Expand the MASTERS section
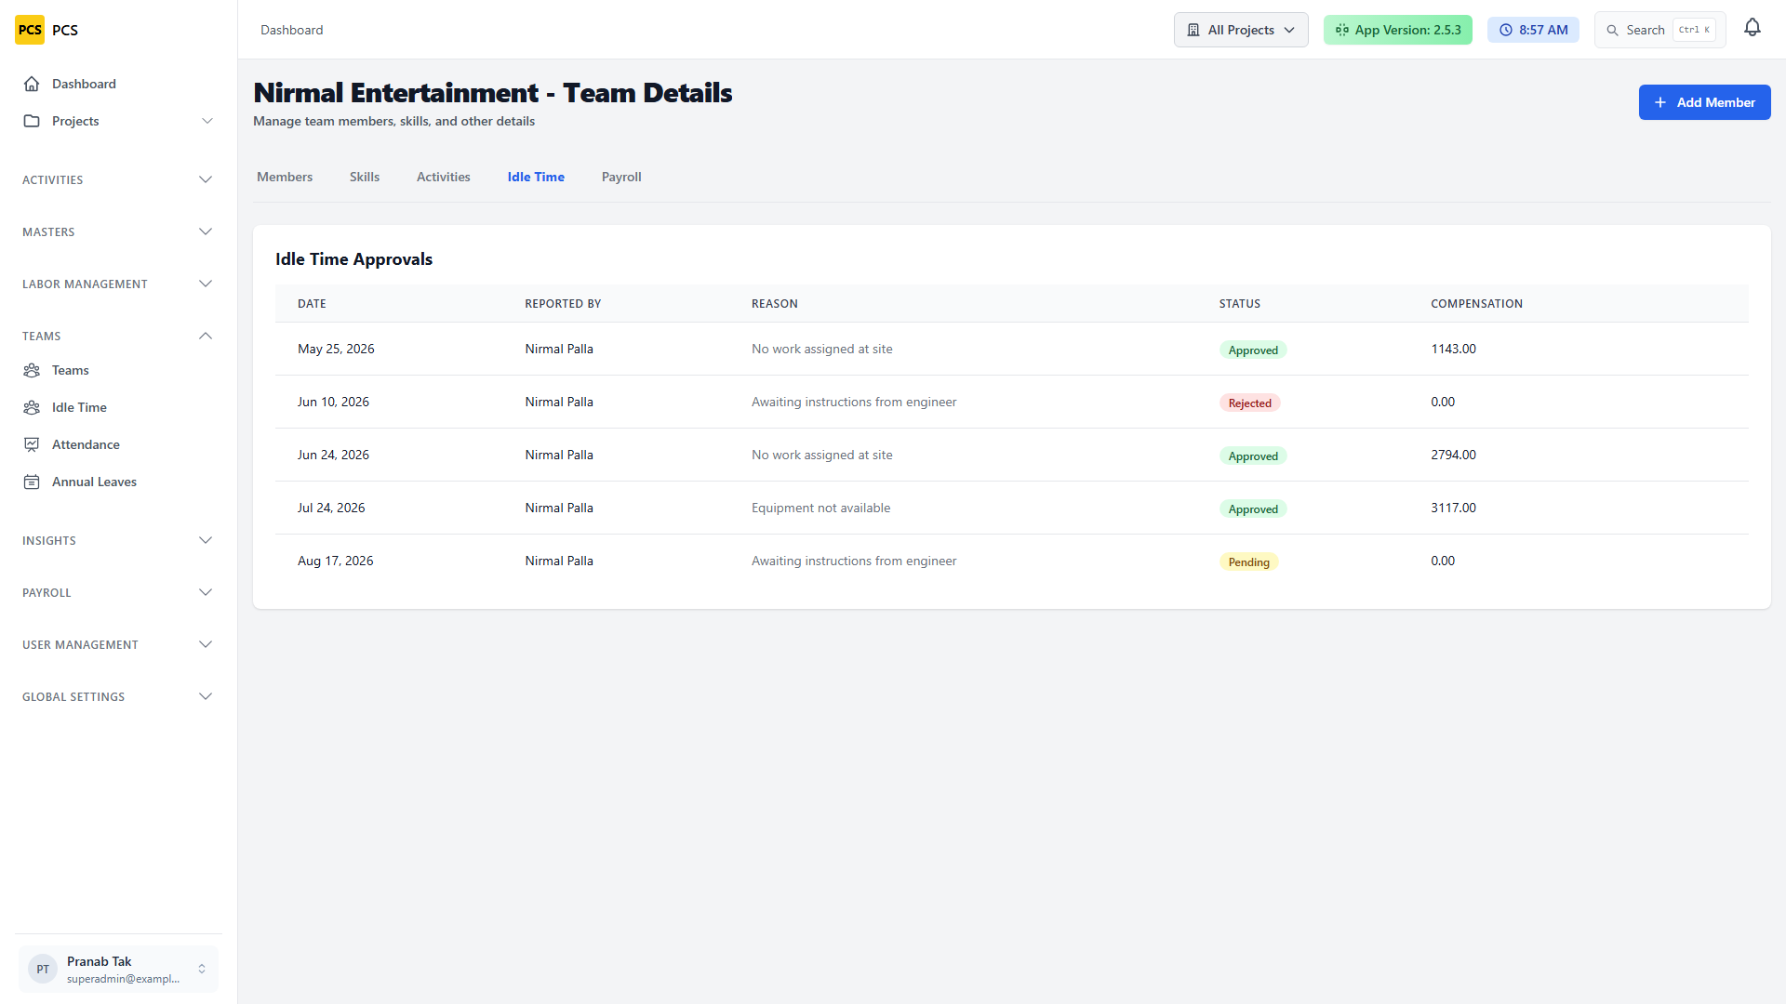 tap(118, 231)
